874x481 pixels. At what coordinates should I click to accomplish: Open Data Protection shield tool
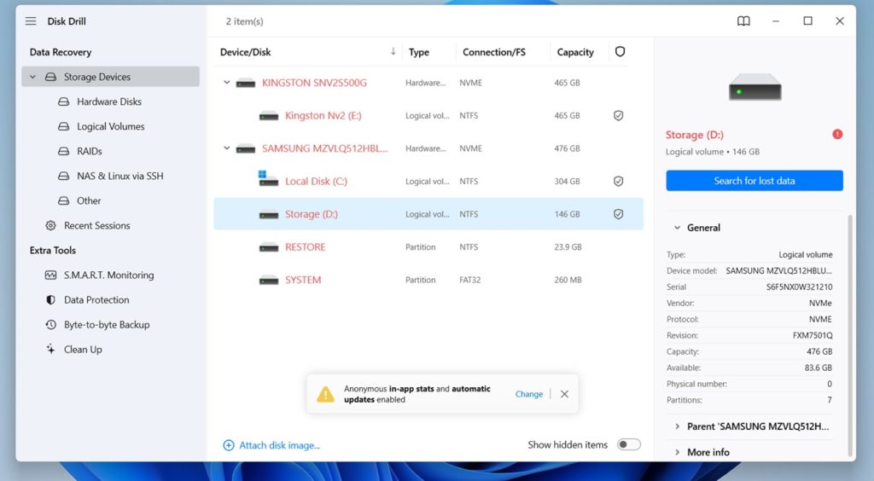pos(96,300)
